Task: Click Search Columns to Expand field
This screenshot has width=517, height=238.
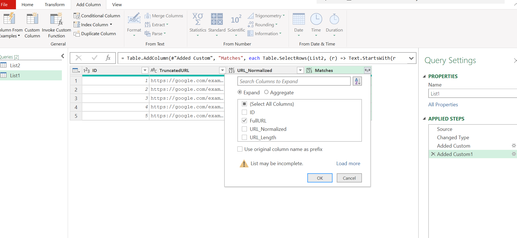Action: [294, 81]
